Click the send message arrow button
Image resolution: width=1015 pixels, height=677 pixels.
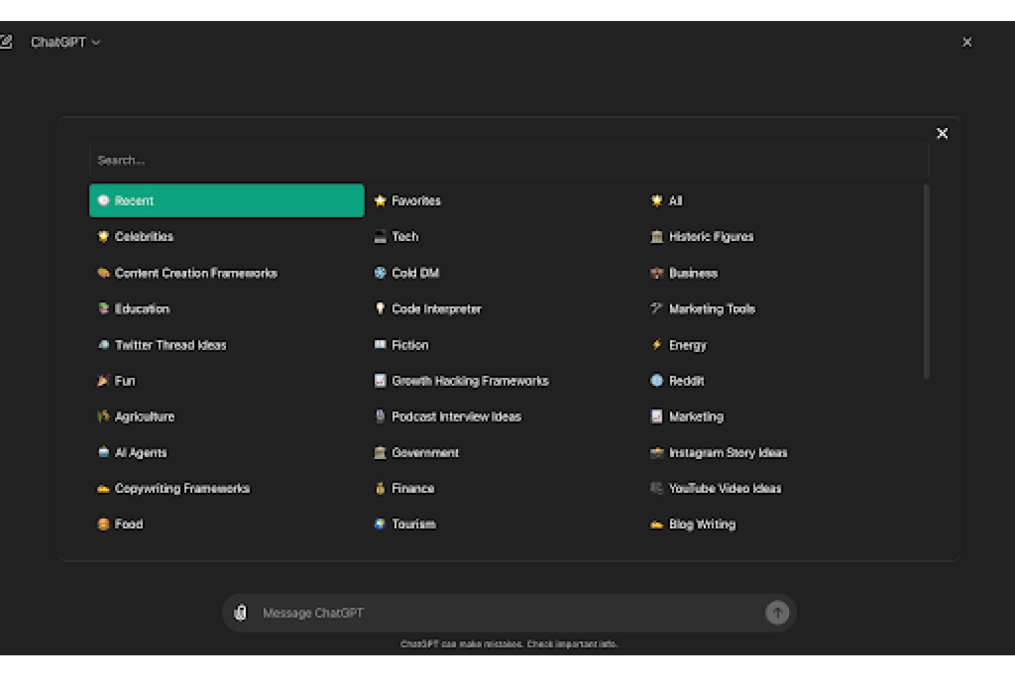(x=777, y=613)
